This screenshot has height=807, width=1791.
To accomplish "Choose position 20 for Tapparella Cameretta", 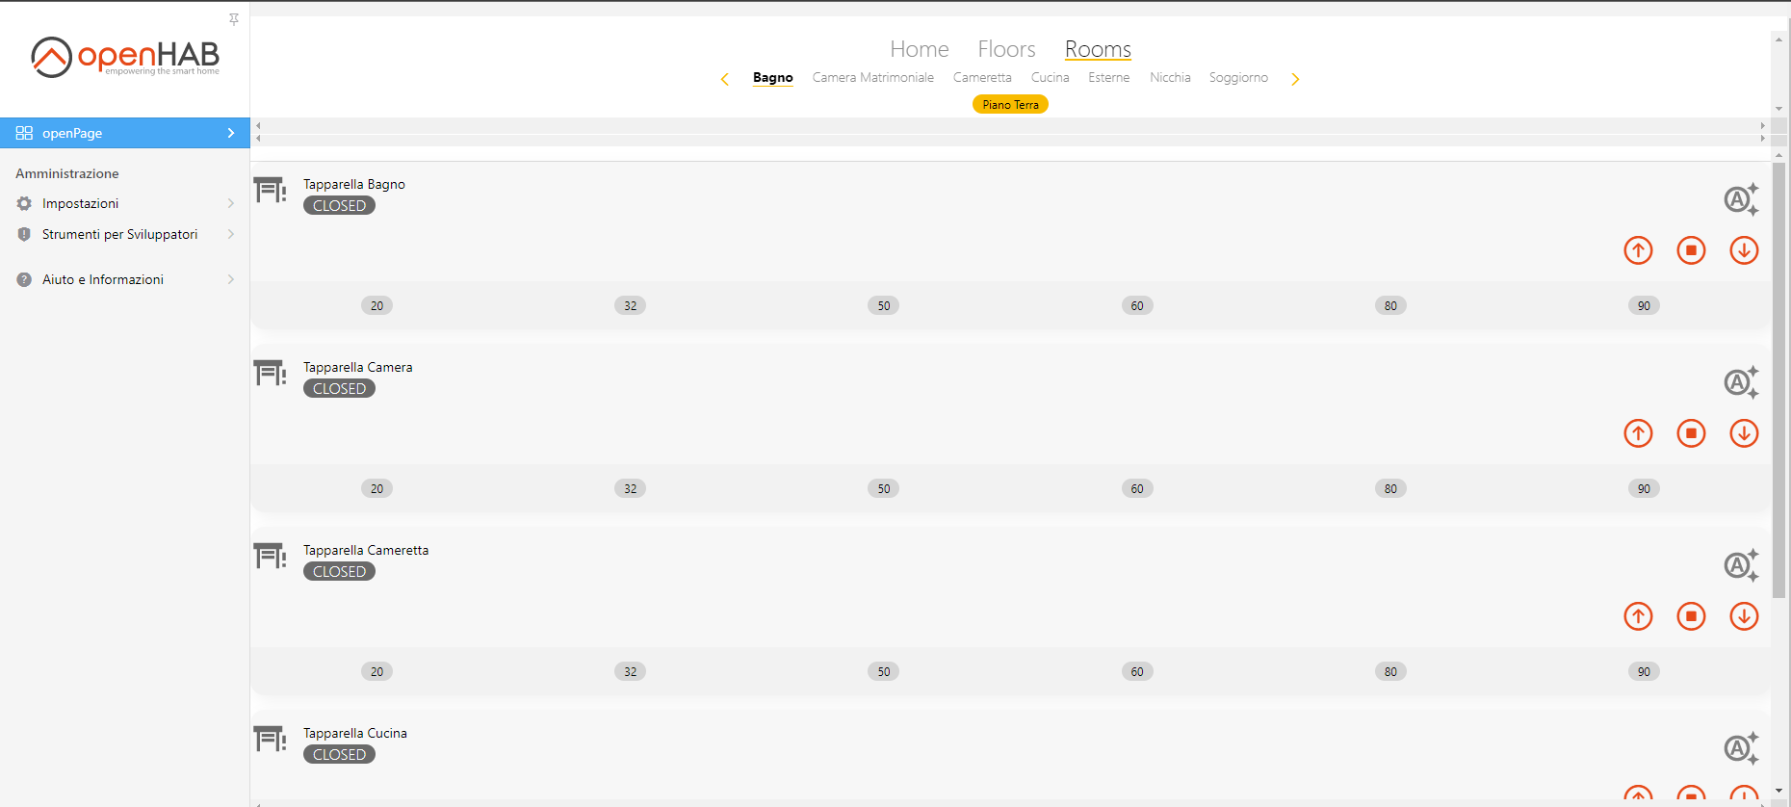I will (x=376, y=672).
